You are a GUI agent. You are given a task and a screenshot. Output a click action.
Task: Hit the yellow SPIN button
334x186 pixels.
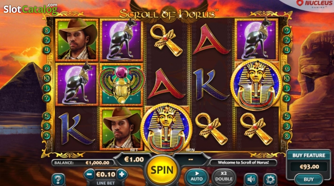[x=163, y=170]
